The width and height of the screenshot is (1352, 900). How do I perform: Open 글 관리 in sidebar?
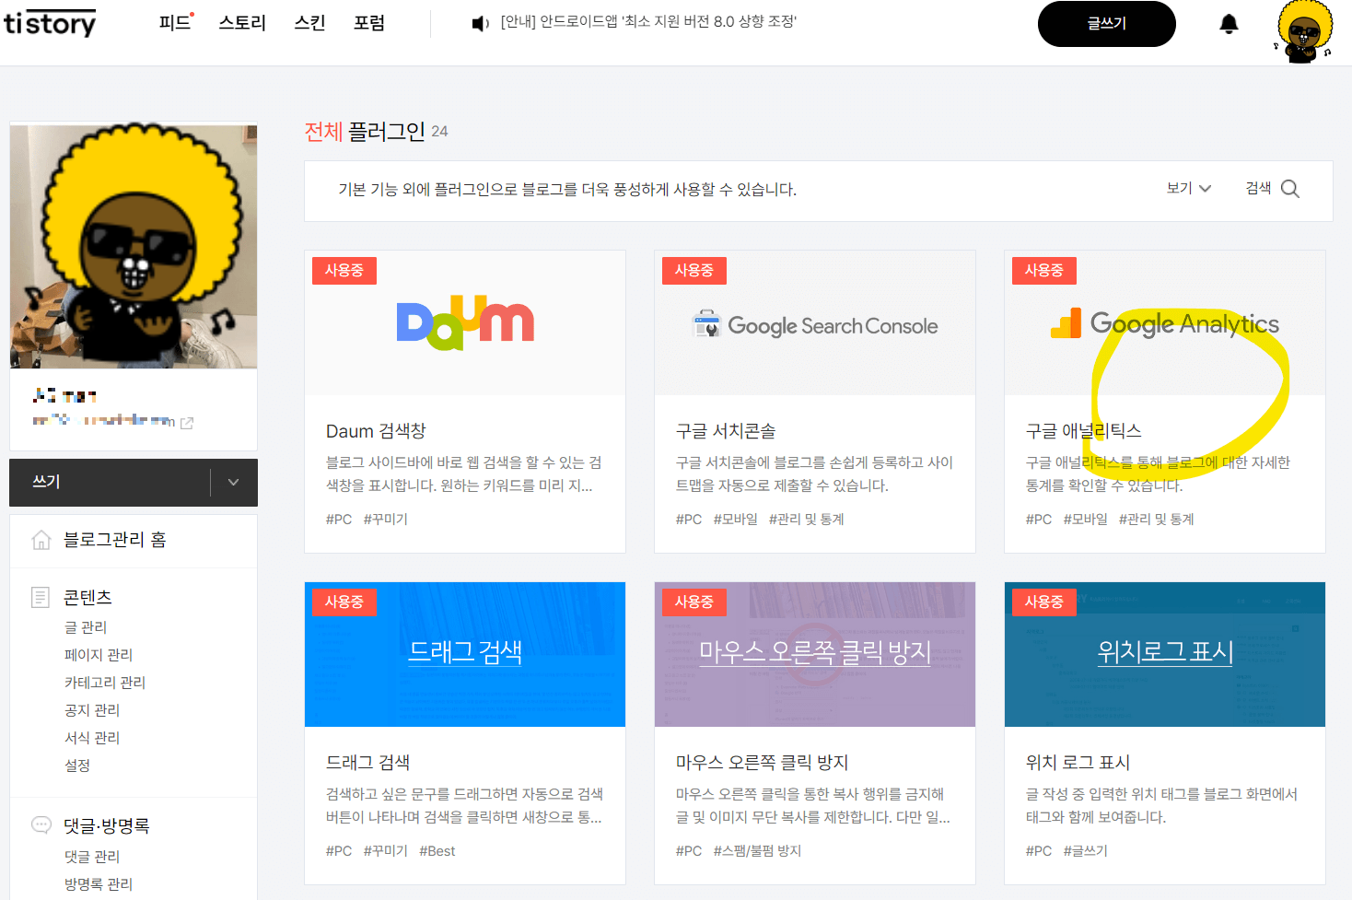pyautogui.click(x=86, y=627)
